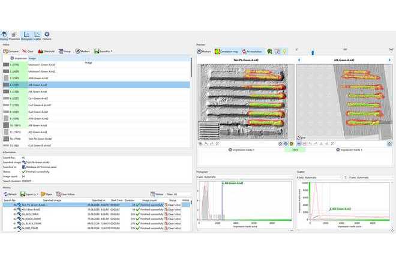Toggle the Scatter panel button
Image resolution: width=396 pixels, height=264 pixels.
[x=37, y=35]
